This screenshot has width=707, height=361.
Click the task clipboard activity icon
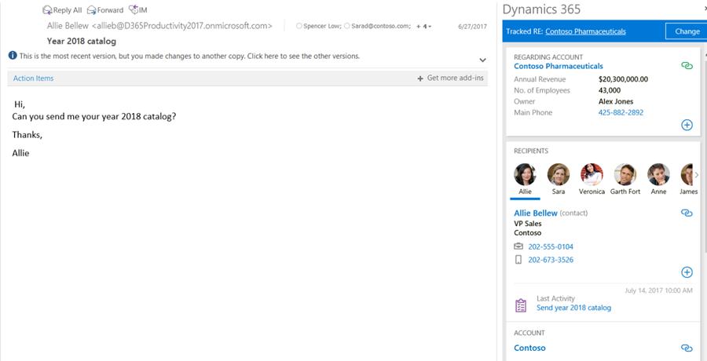(521, 305)
